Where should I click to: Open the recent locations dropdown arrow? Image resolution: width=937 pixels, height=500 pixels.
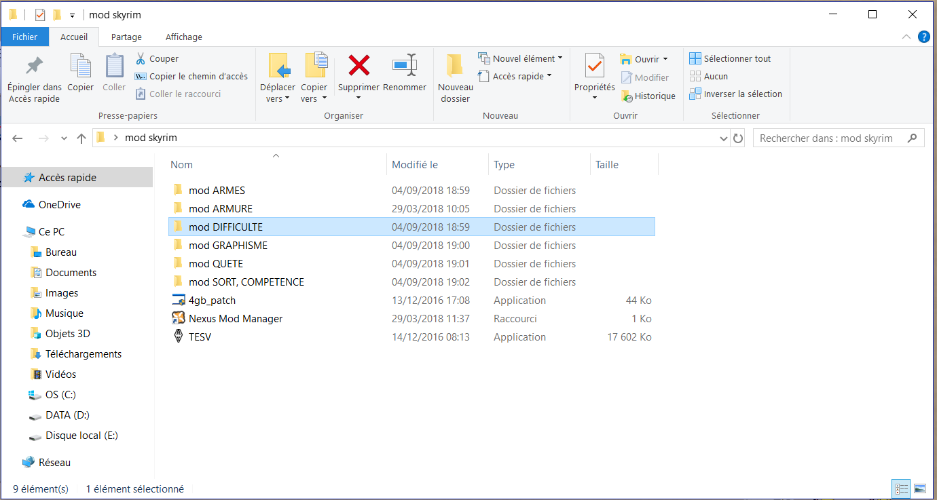pyautogui.click(x=65, y=138)
